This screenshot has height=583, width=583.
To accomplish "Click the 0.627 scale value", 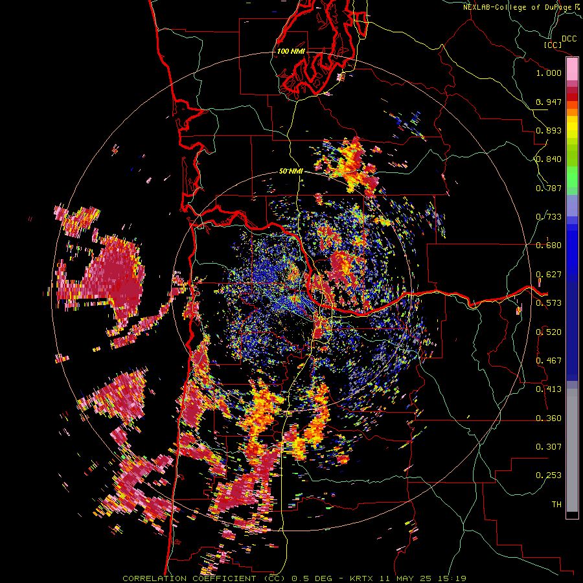I will click(x=549, y=275).
